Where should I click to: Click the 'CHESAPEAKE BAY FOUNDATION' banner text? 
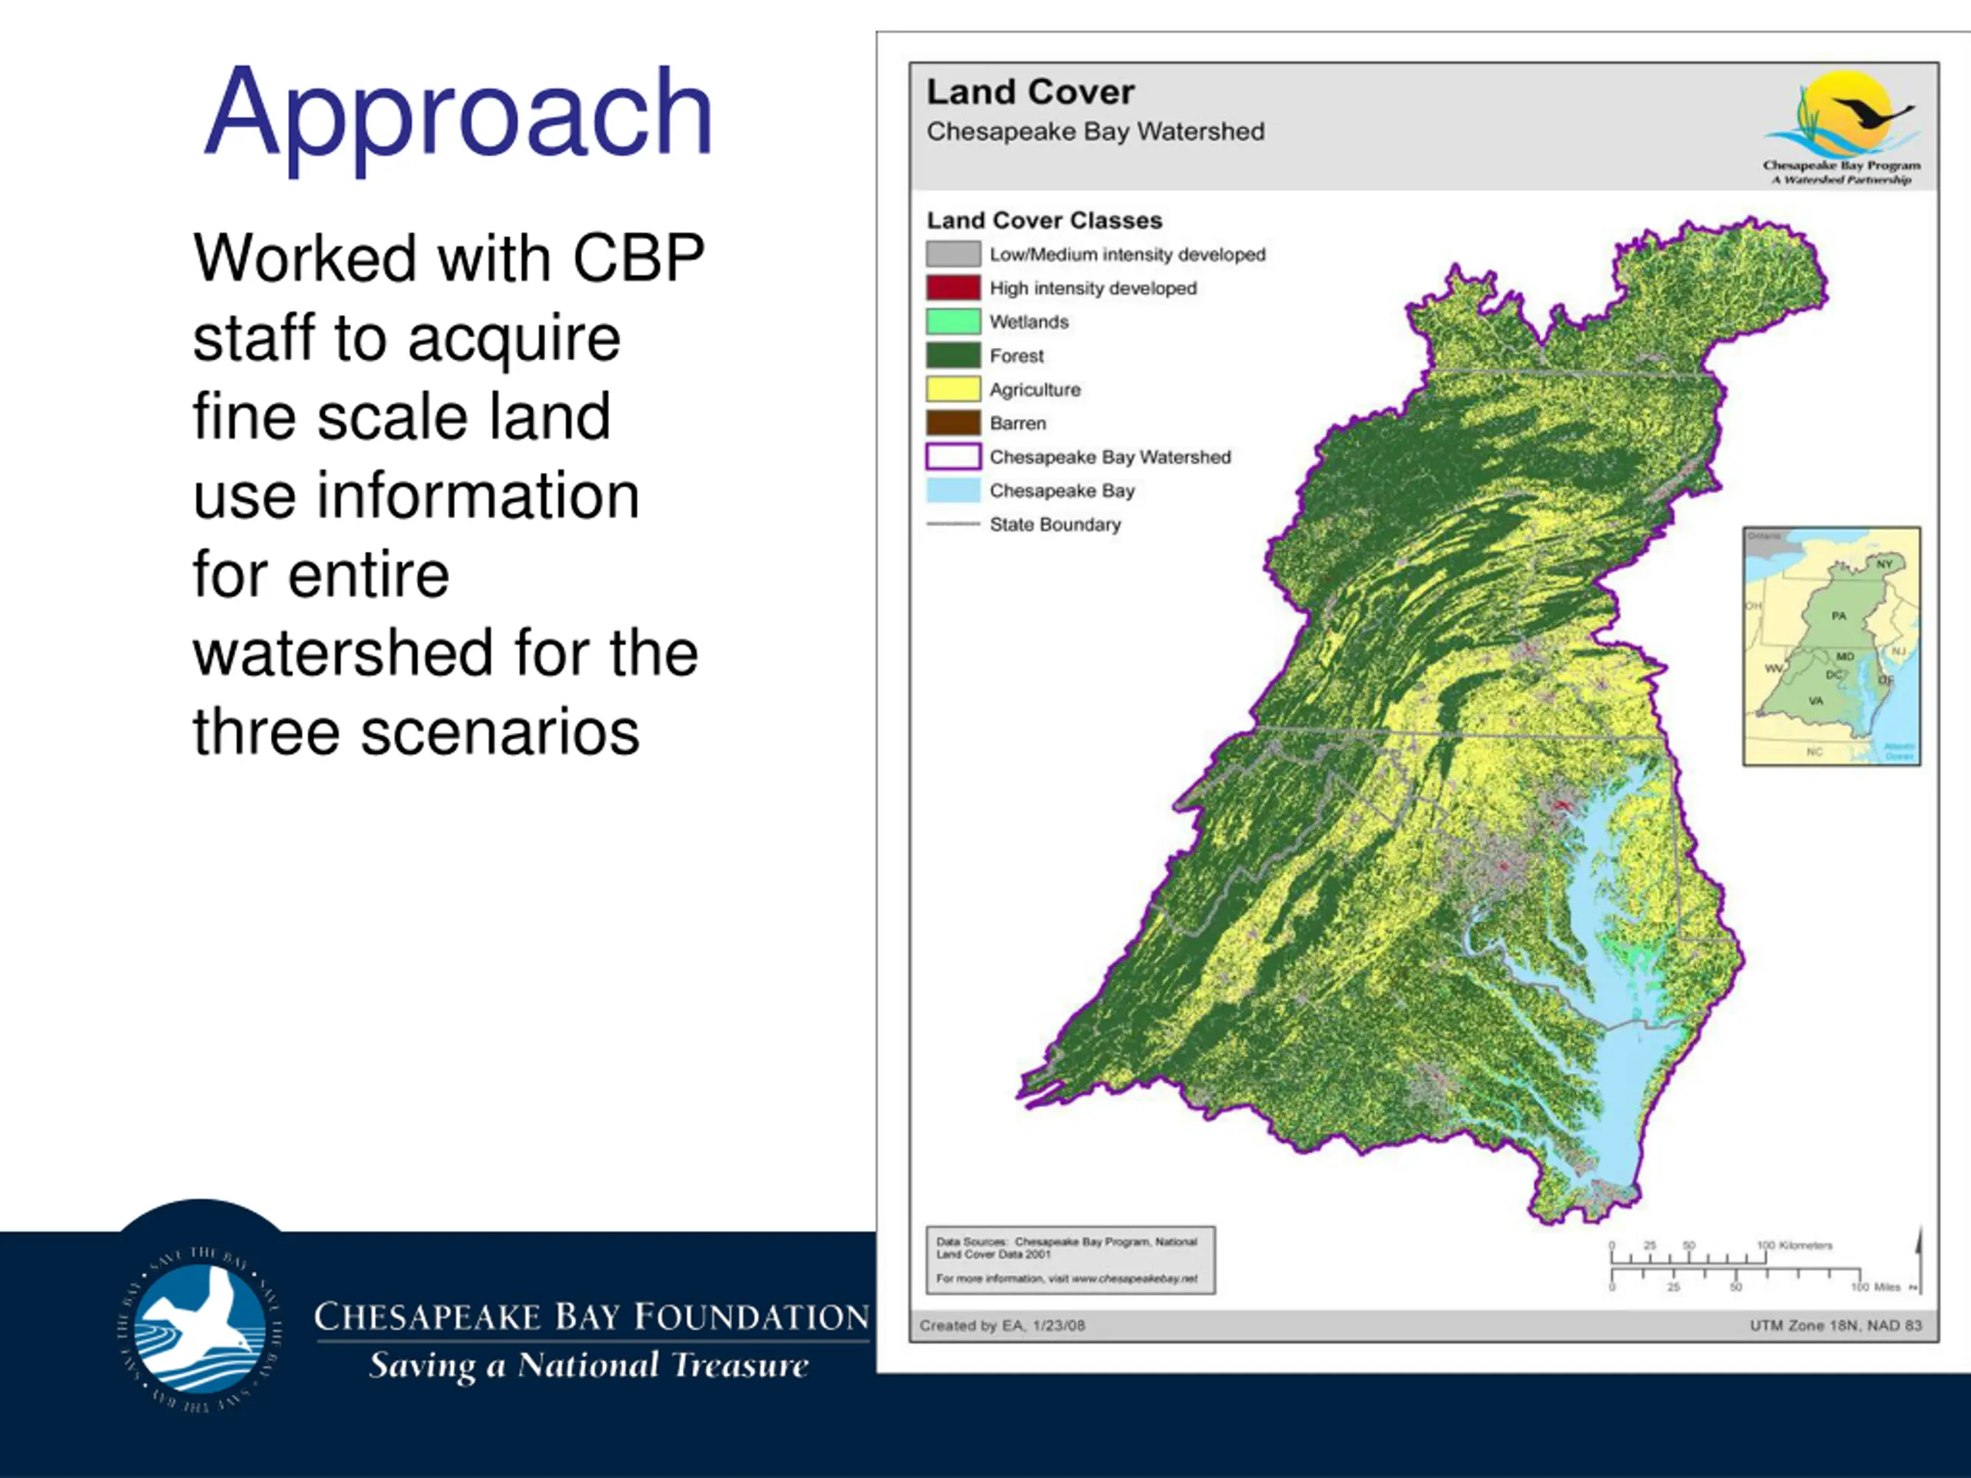tap(591, 1317)
